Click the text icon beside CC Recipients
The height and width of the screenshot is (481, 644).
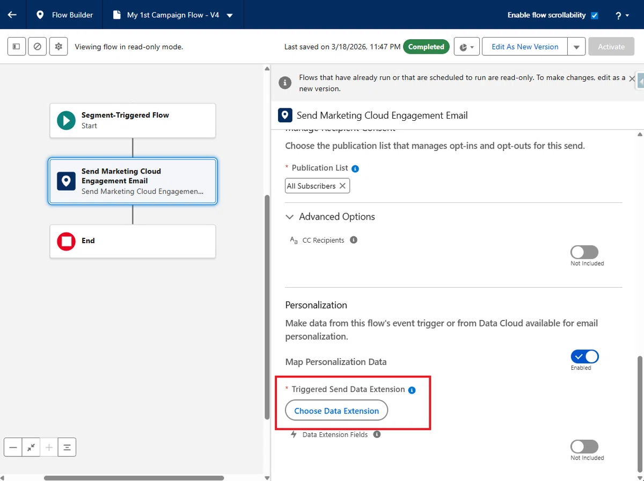click(294, 240)
